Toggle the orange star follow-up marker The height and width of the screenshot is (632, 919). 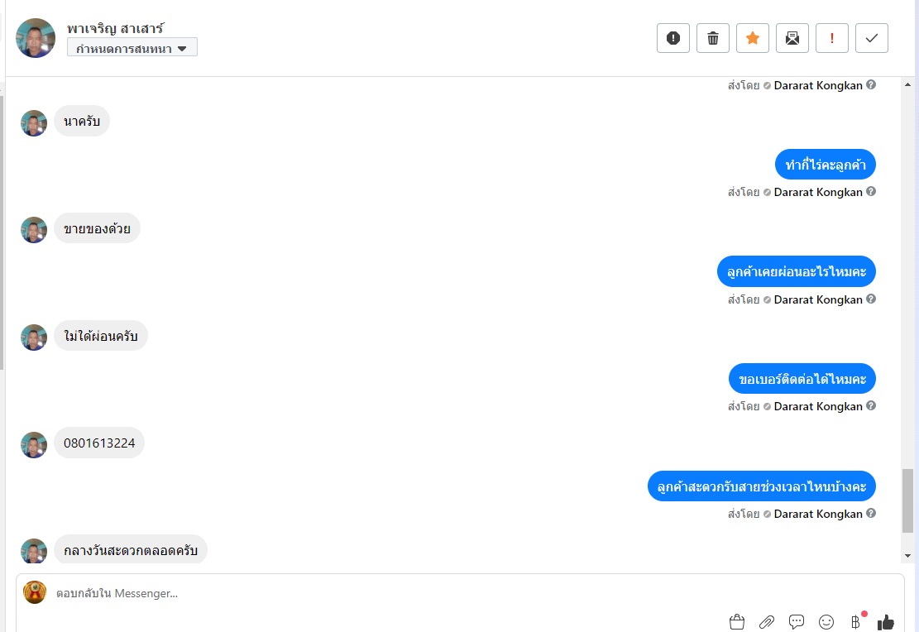tap(753, 38)
